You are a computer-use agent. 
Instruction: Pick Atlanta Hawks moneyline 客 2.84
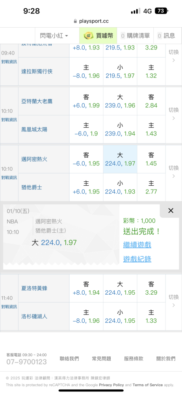pos(151,101)
